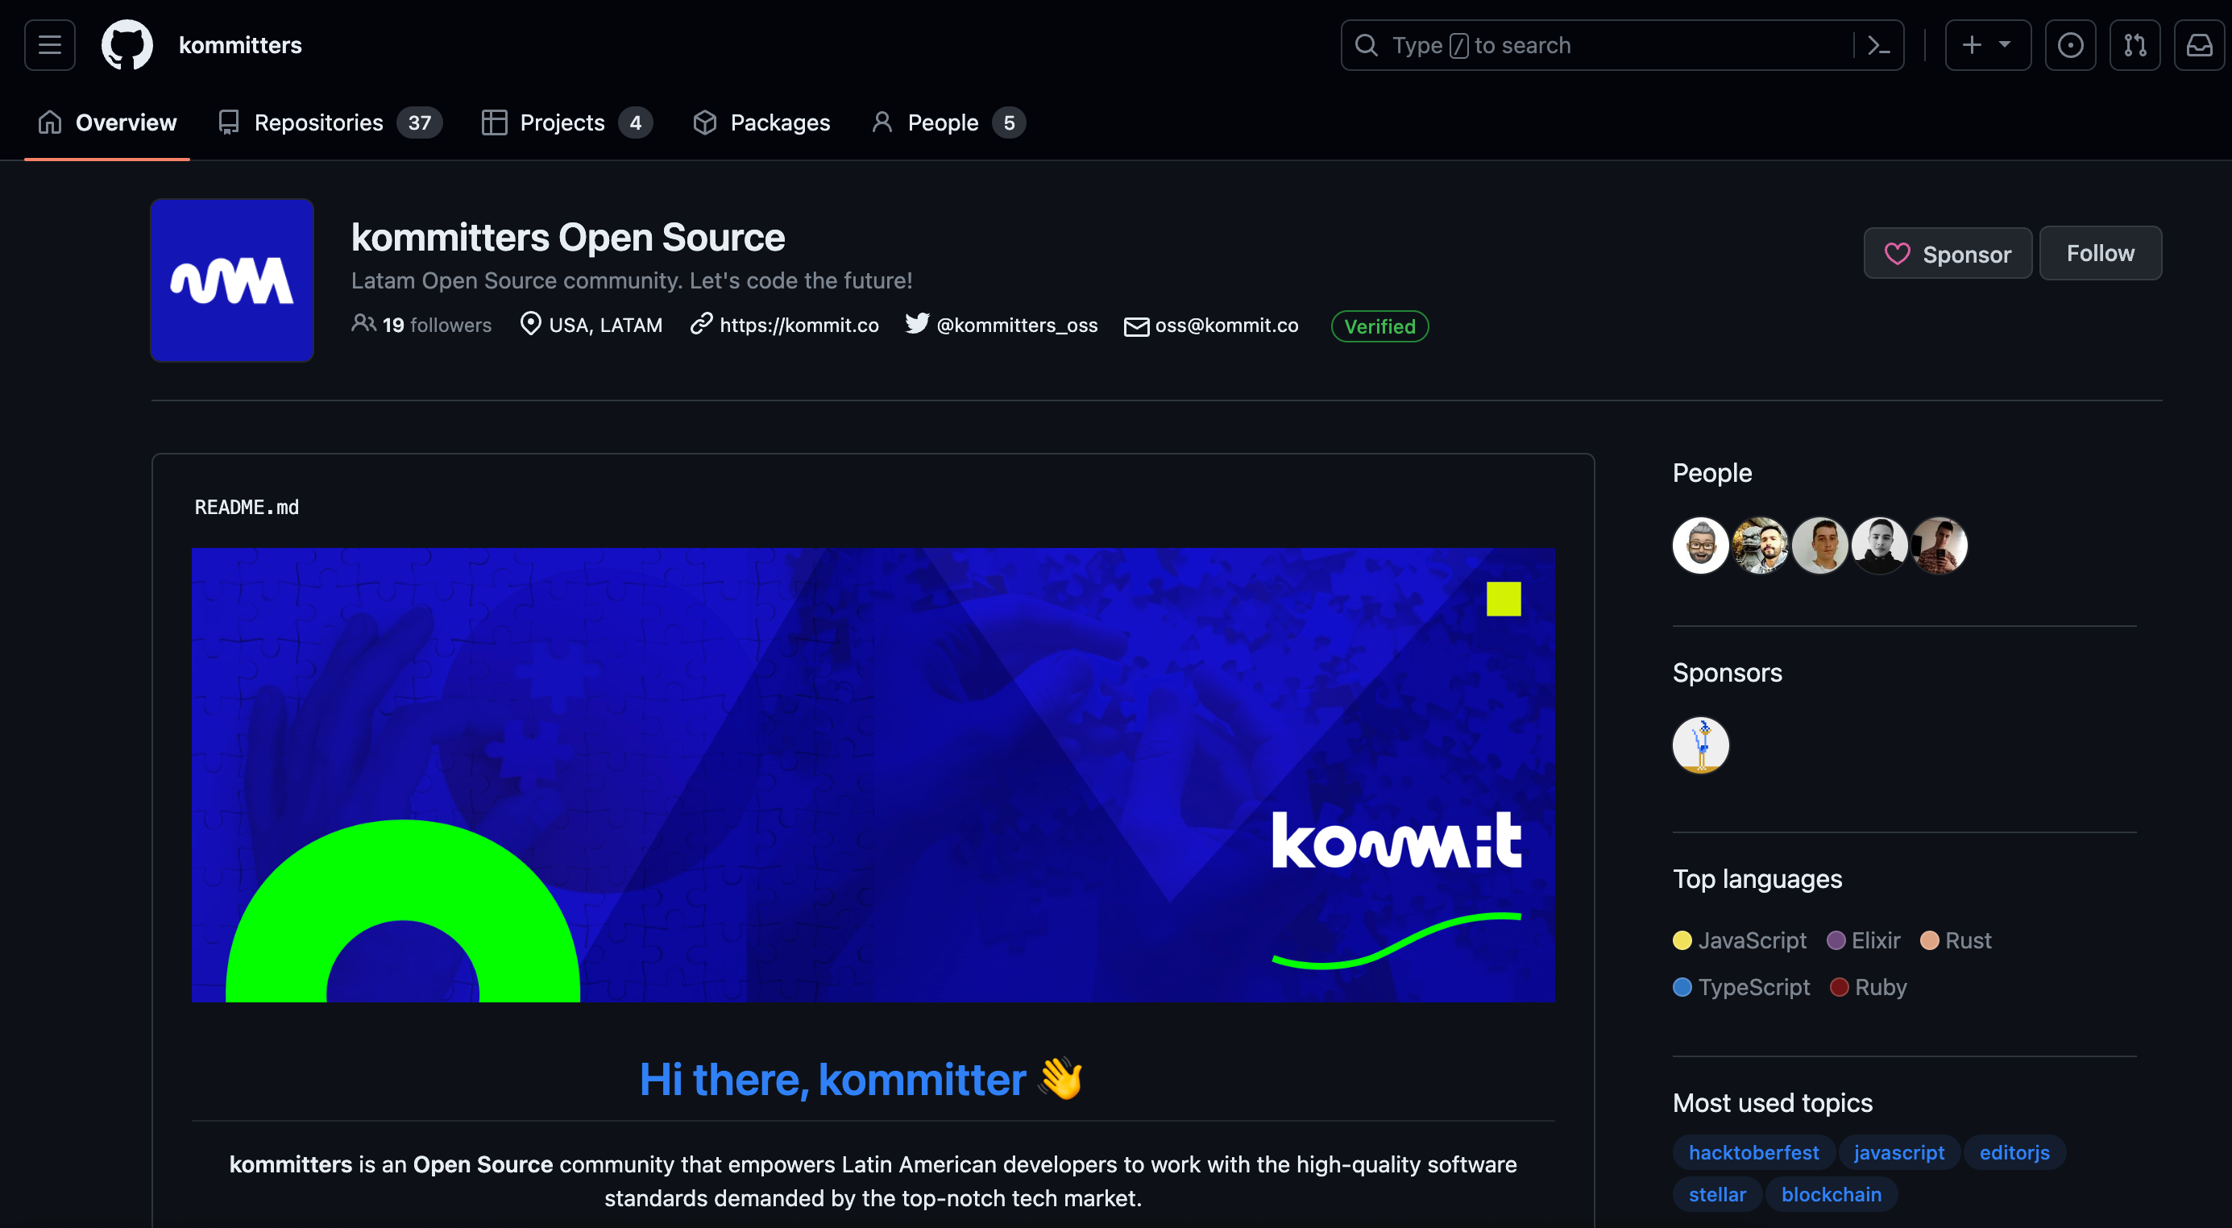Open the Projects tab
2232x1228 pixels.
[x=566, y=122]
